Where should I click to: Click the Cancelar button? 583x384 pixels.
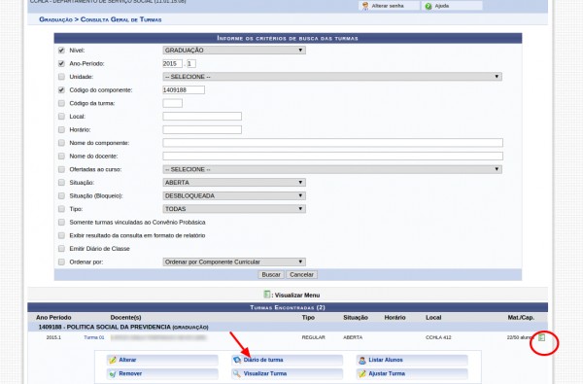click(301, 274)
